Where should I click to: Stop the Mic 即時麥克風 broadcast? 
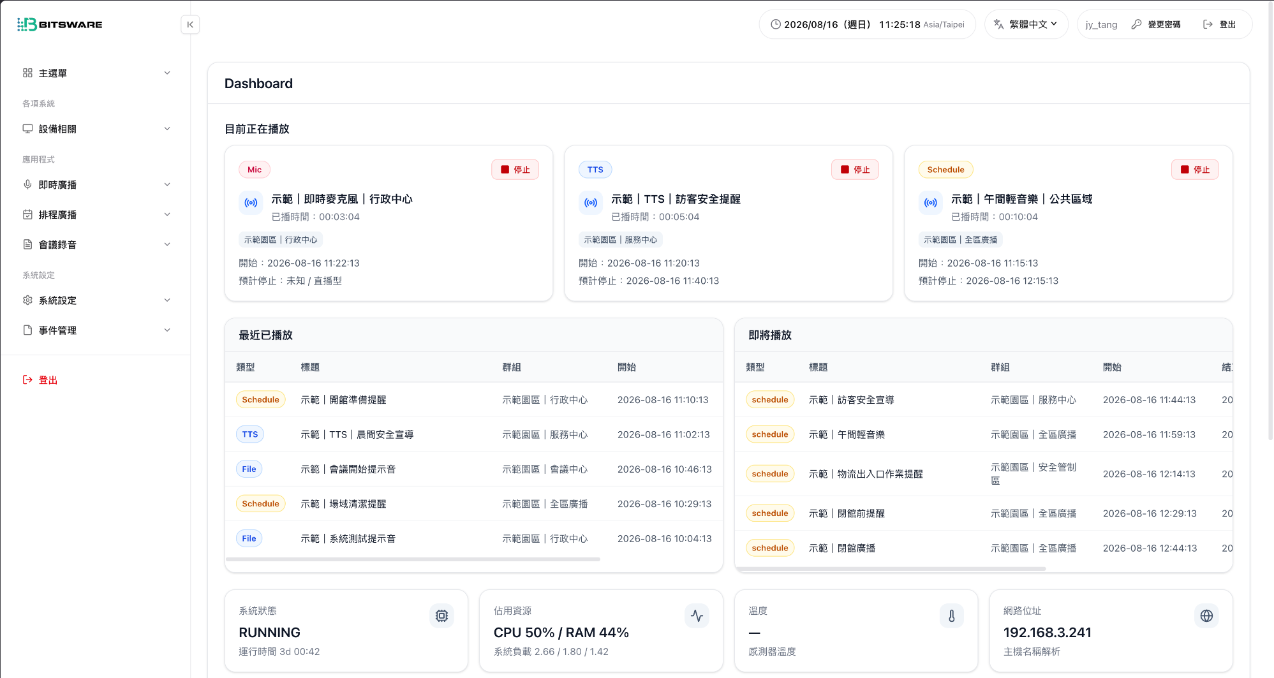[x=515, y=170]
